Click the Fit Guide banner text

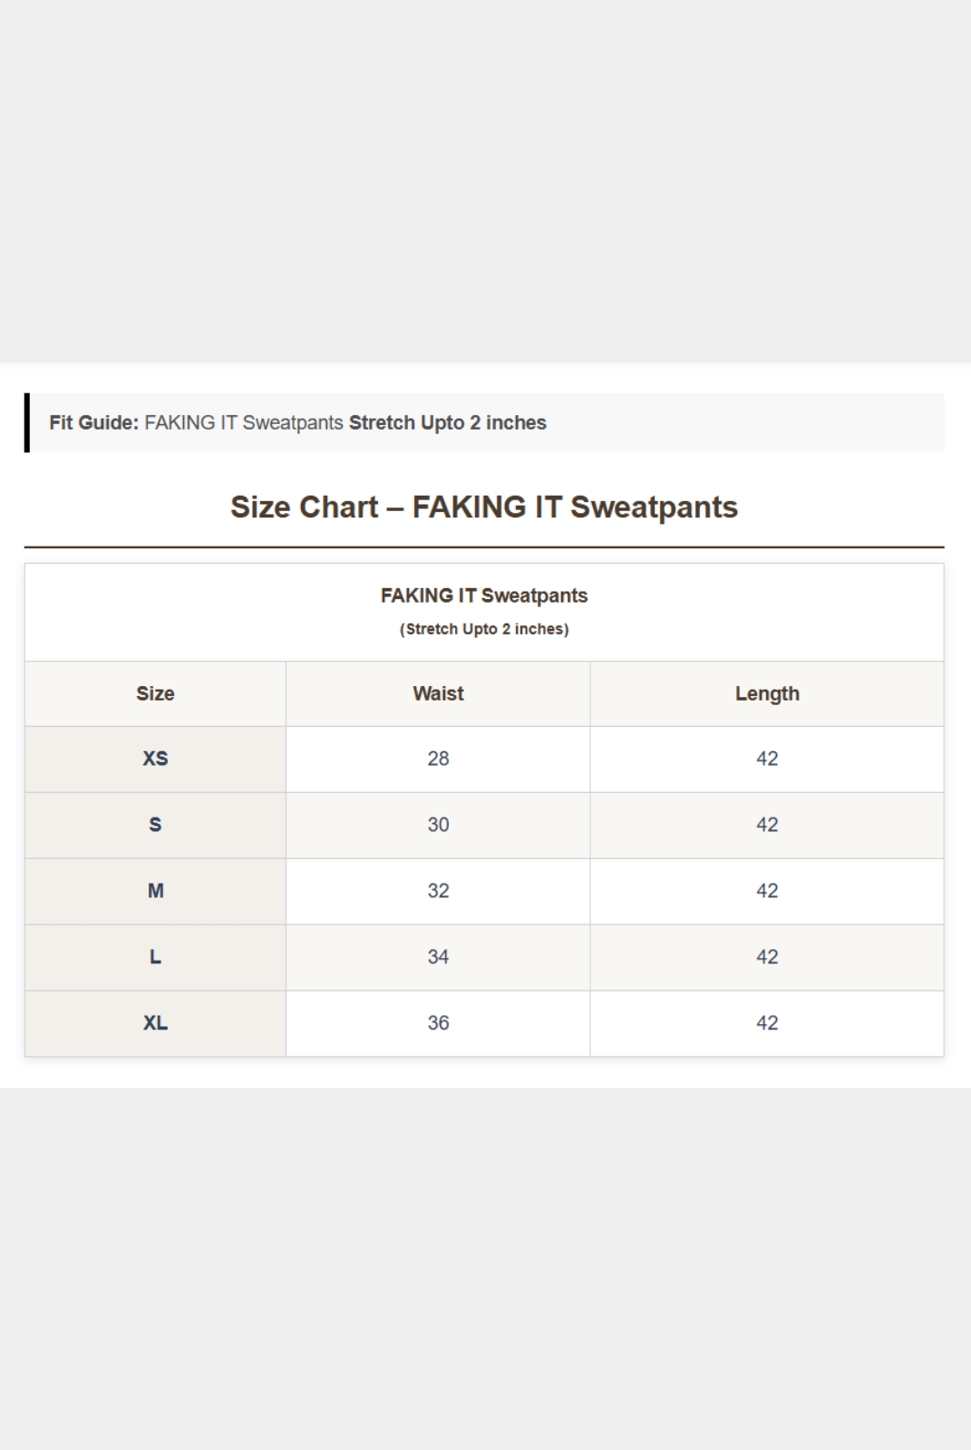point(297,423)
